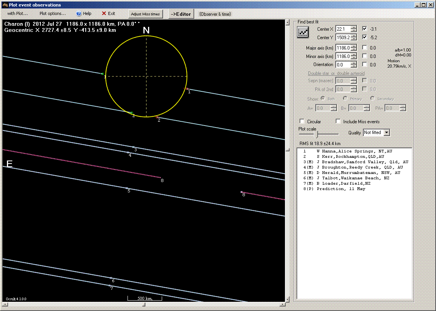Click the plot vertical scrollbar down arrow

[288, 299]
